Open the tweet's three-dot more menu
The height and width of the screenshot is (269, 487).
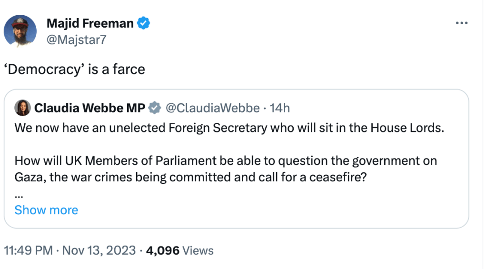462,23
